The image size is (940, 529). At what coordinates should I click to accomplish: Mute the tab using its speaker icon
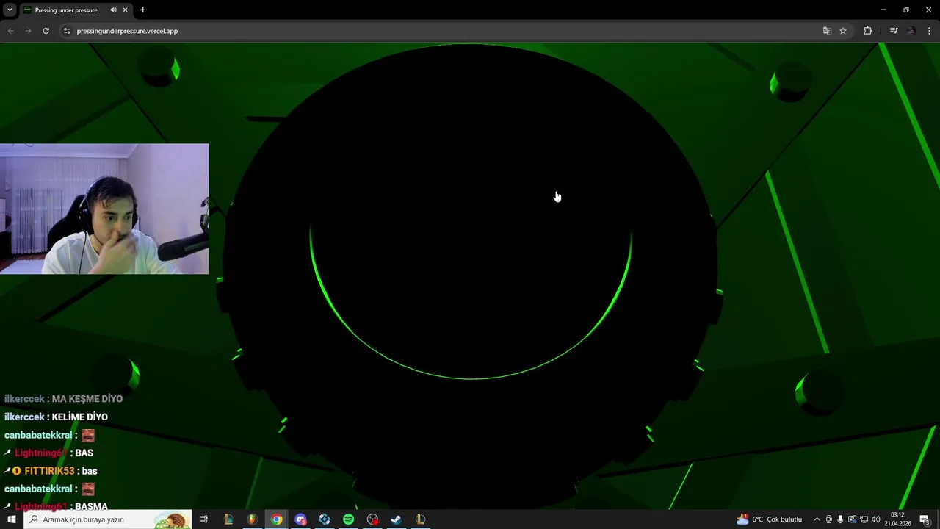[x=113, y=10]
